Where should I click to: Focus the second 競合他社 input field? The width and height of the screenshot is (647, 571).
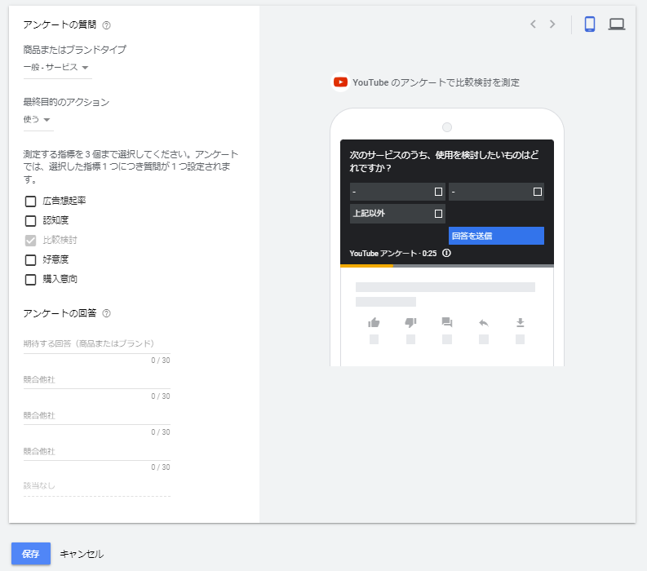pos(96,416)
